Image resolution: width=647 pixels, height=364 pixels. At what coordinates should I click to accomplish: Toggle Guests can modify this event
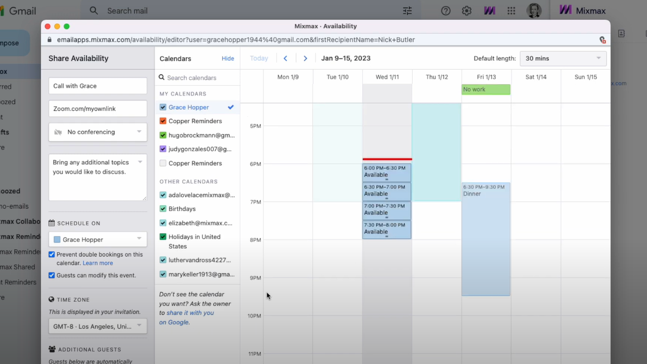click(52, 276)
